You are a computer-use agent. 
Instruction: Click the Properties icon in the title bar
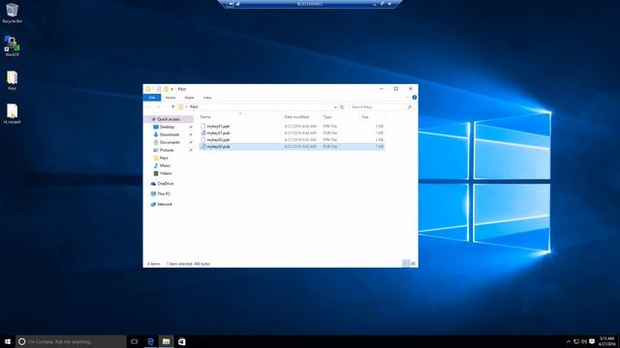[x=159, y=89]
